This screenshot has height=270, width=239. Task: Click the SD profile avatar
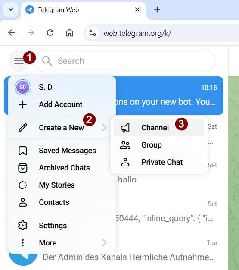click(23, 87)
